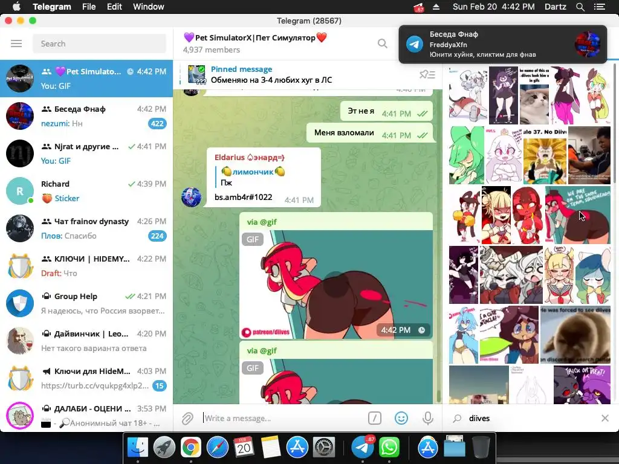Open the ДАЛАБИ - ОЦЕНИ chat

tap(86, 415)
